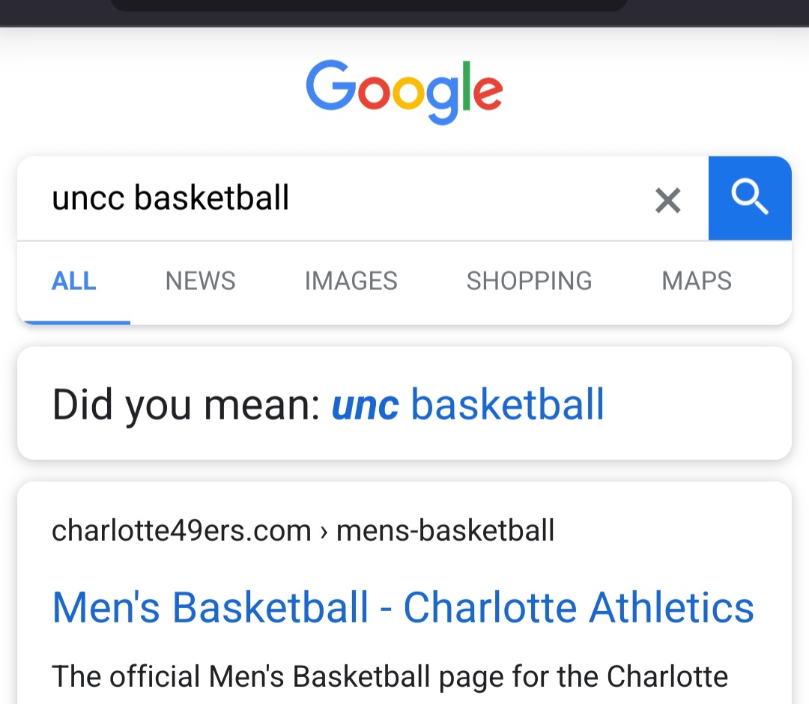The height and width of the screenshot is (704, 809).
Task: Go to the SHOPPING tab
Action: pos(529,281)
